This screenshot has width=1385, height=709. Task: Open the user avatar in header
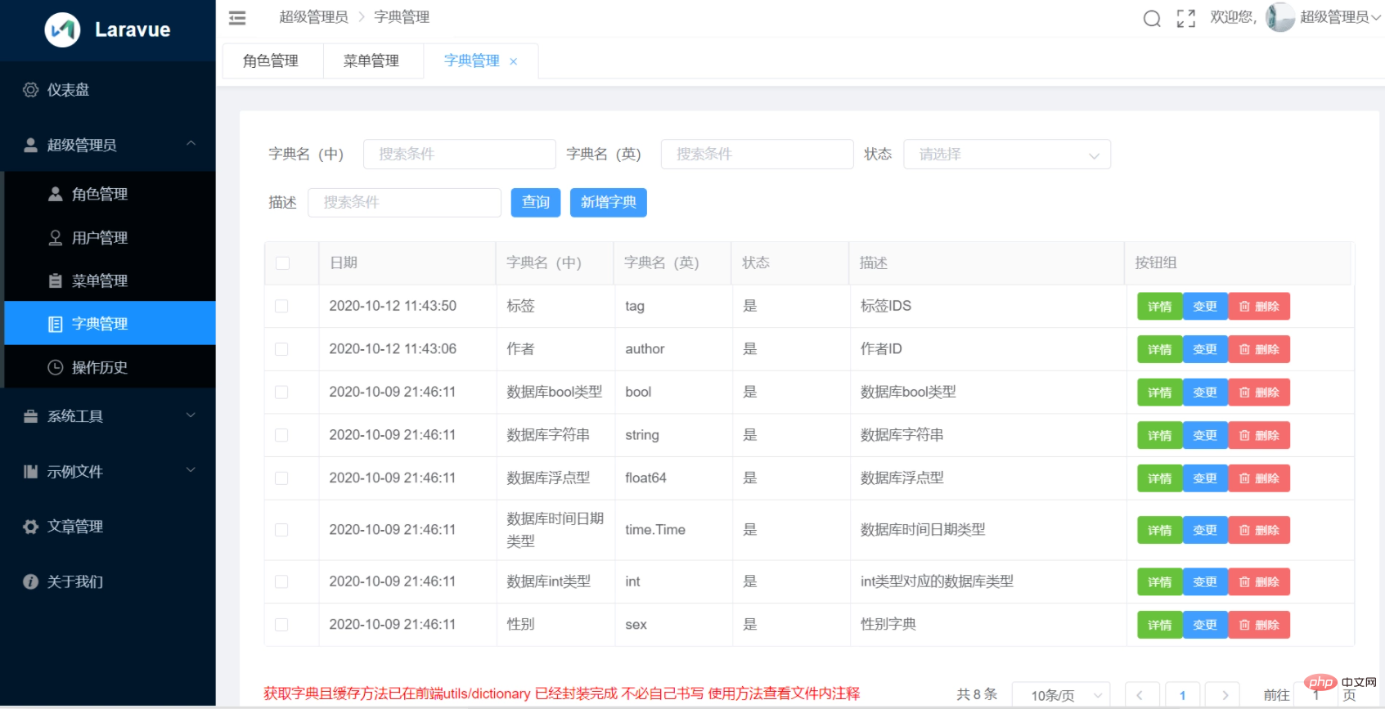[x=1279, y=17]
